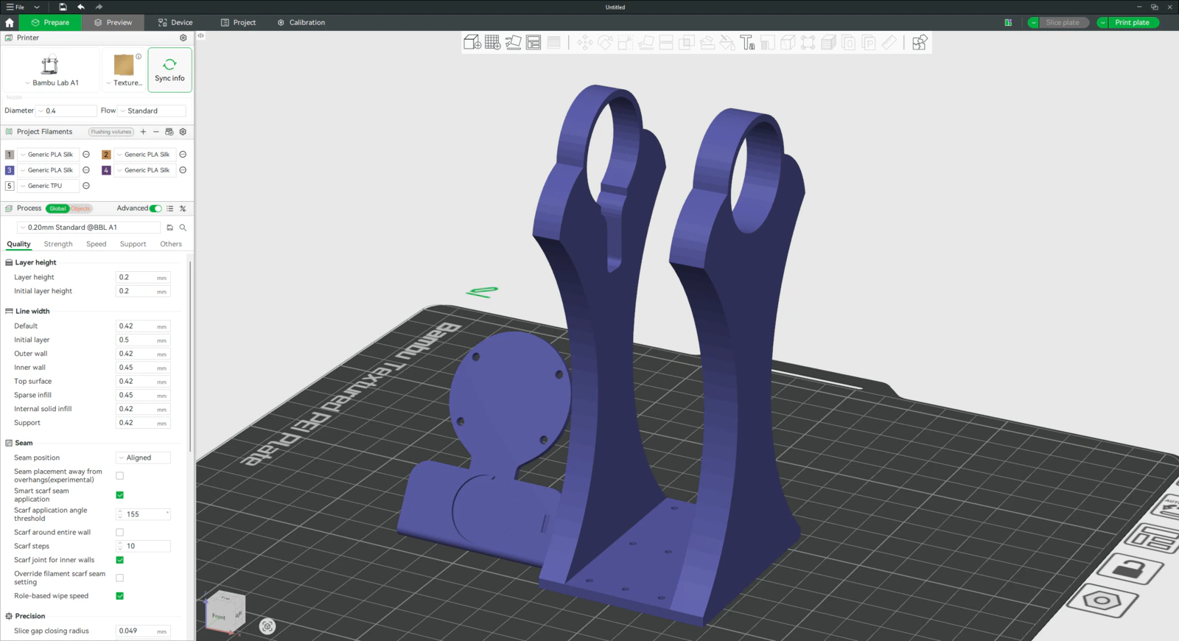
Task: Enable Scarf around entire wall checkbox
Action: (x=120, y=533)
